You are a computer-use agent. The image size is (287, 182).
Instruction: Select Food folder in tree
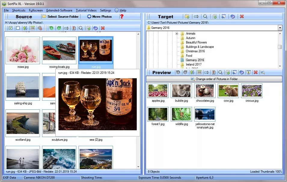pos(189,55)
